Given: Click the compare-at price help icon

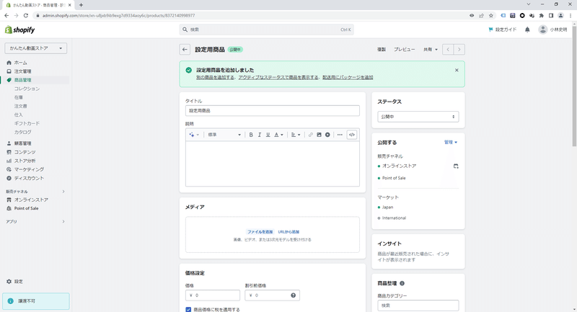Looking at the screenshot, I should click(x=294, y=295).
